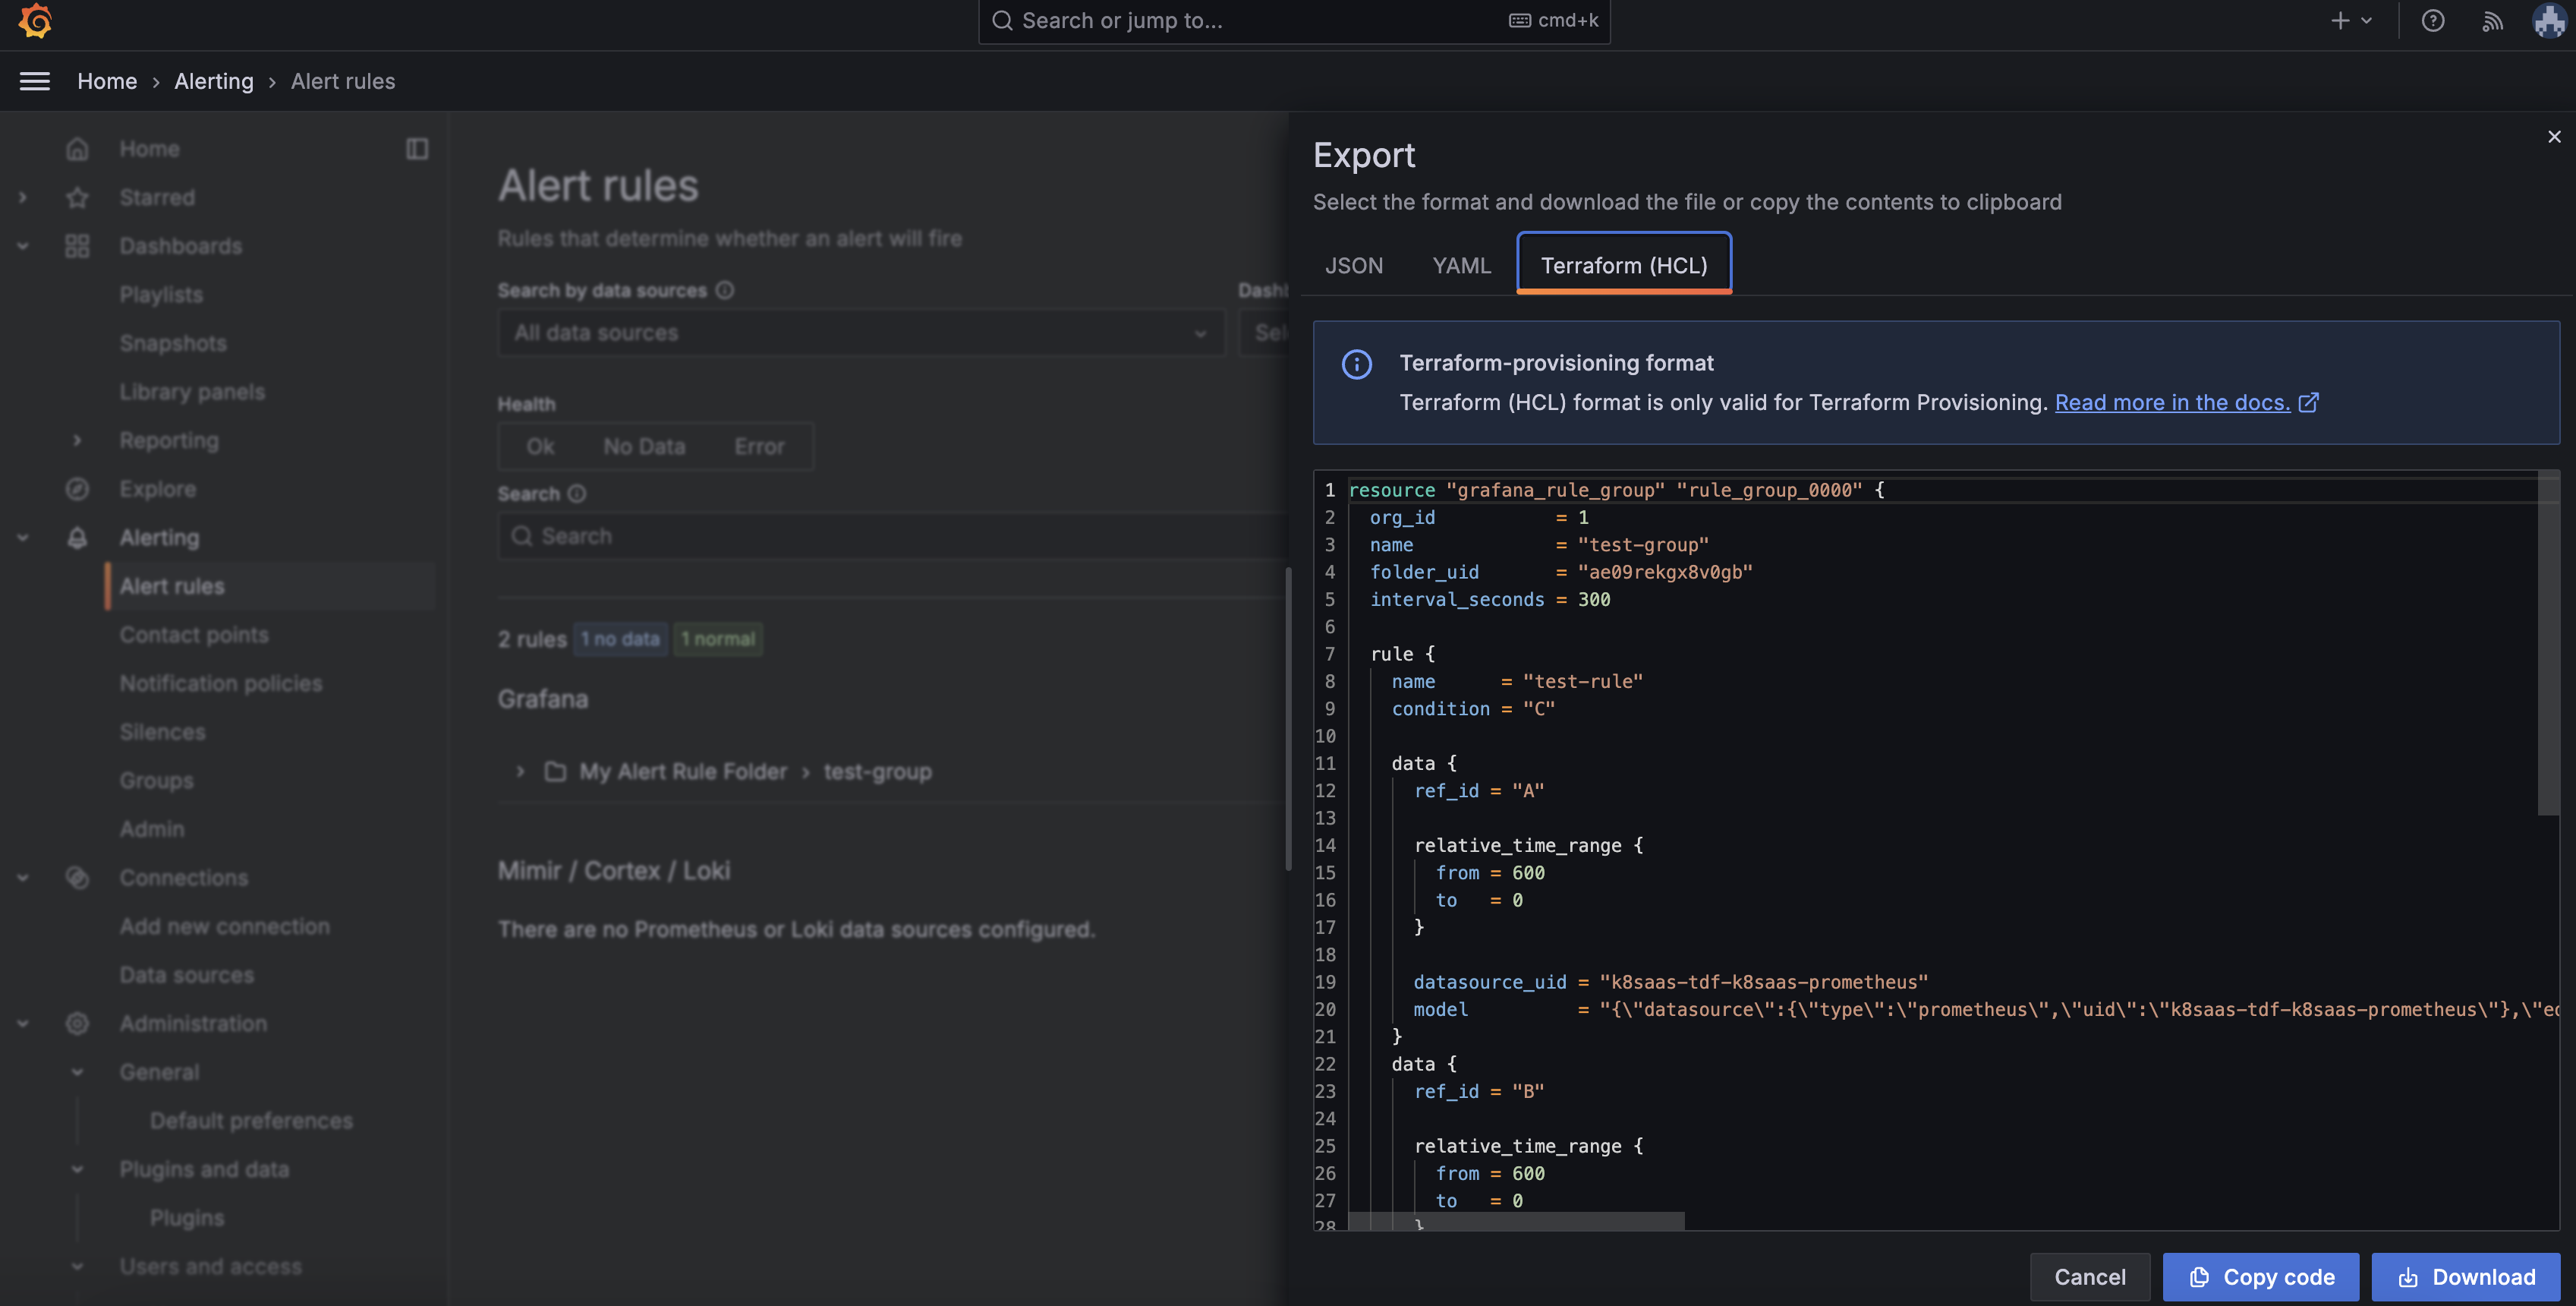Click the help question mark icon
This screenshot has width=2576, height=1306.
click(2432, 21)
